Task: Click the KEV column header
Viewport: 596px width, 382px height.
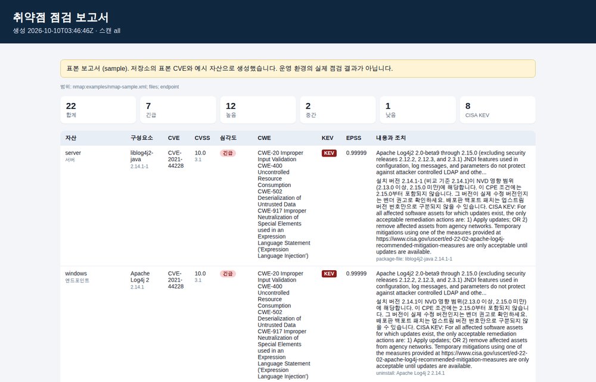Action: [327, 138]
